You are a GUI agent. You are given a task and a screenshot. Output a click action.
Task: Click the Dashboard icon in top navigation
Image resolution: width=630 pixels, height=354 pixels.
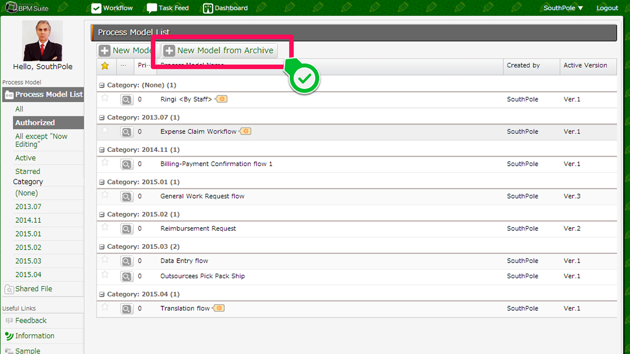pos(208,8)
